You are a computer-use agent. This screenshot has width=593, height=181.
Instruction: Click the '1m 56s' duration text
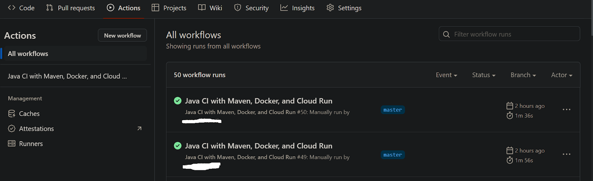(524, 160)
